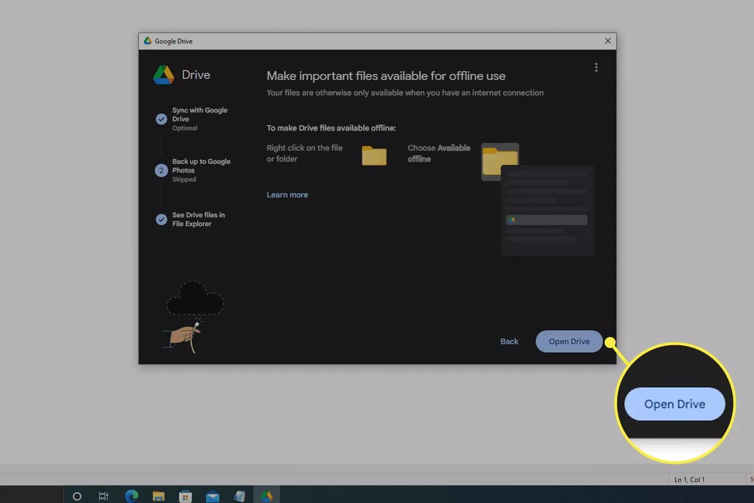
Task: Open File Explorer from the taskbar
Action: point(158,496)
